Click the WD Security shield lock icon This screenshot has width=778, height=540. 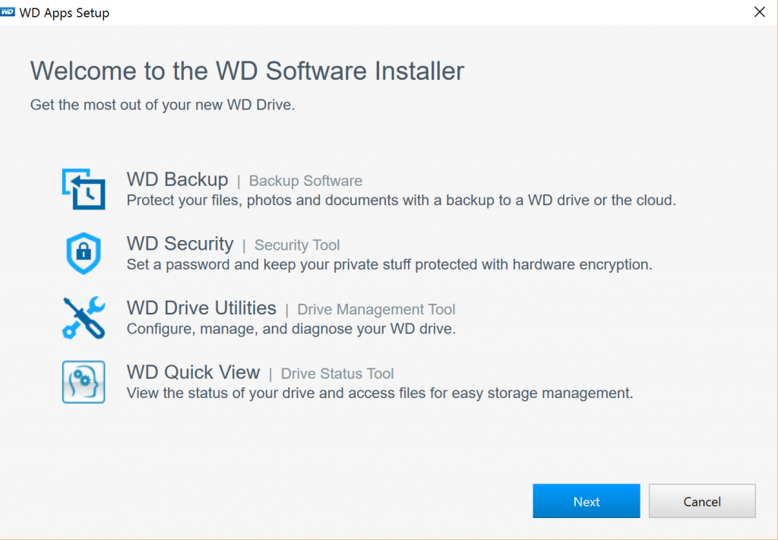[x=84, y=253]
